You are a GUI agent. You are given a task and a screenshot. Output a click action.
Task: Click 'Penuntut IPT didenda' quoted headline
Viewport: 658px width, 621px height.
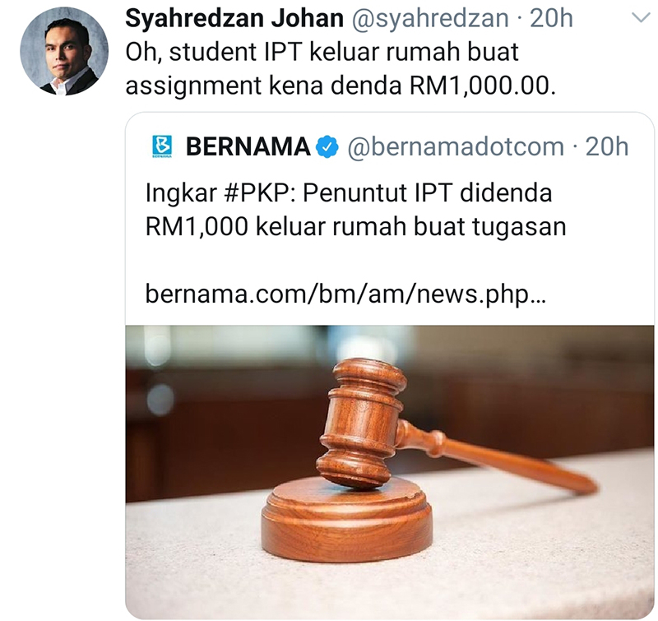coord(428,193)
